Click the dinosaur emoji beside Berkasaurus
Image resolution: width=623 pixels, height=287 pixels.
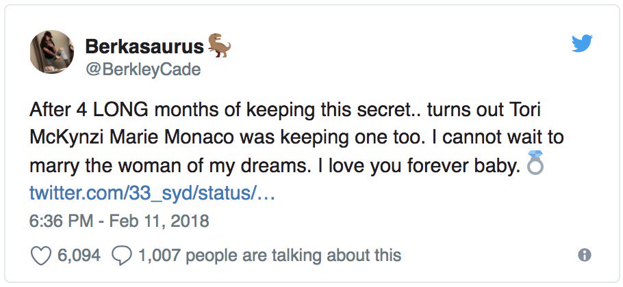point(220,46)
